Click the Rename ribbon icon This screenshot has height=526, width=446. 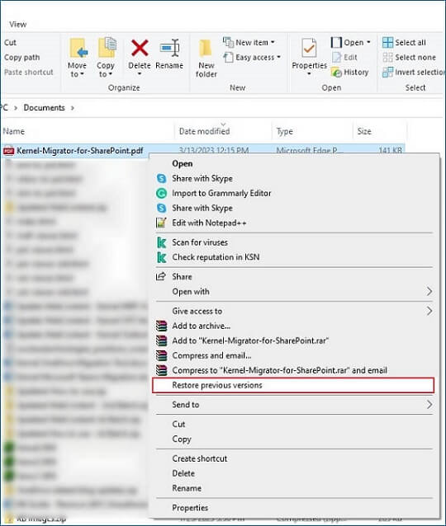[170, 48]
